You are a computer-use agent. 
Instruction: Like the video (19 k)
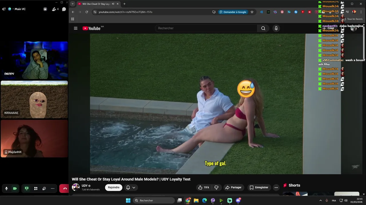(204, 187)
